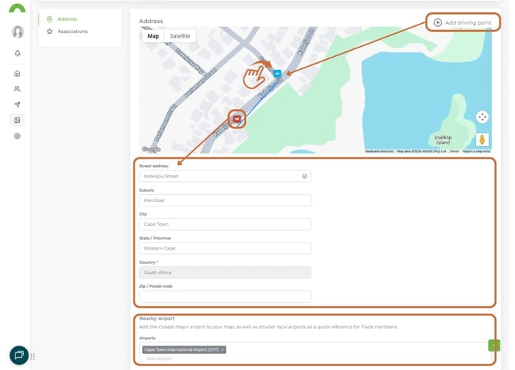Remove Cape Town International Airport tag
Viewport: 515px width, 370px height.
222,349
